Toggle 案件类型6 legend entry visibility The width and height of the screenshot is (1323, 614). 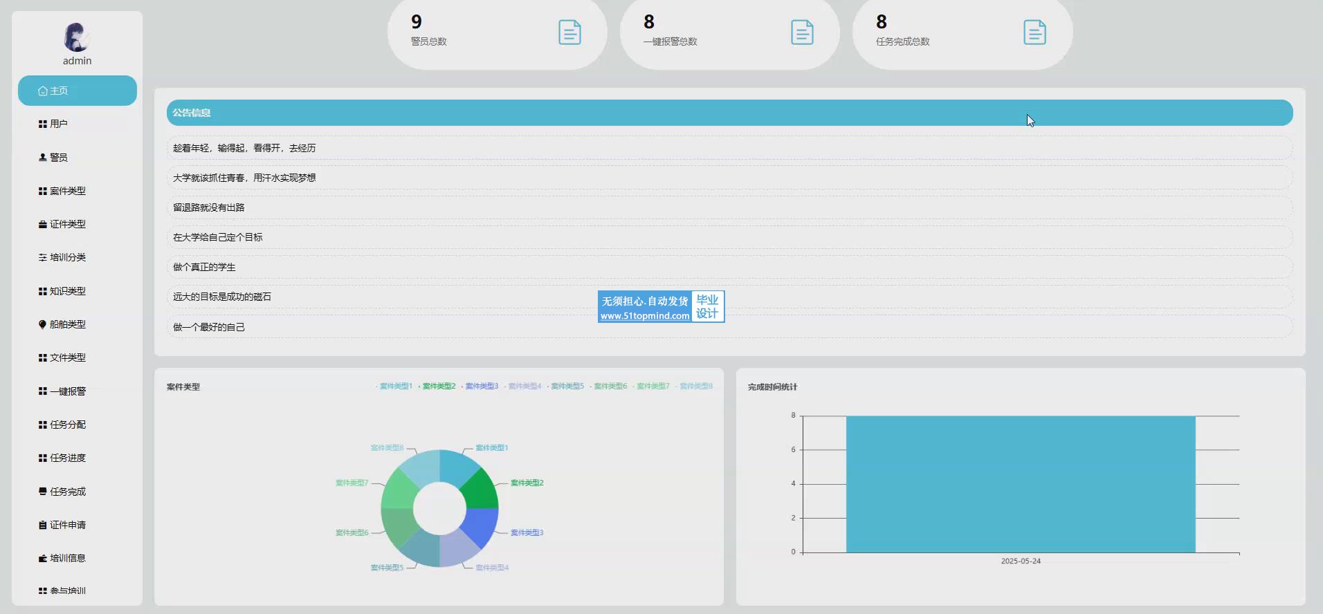pos(610,387)
